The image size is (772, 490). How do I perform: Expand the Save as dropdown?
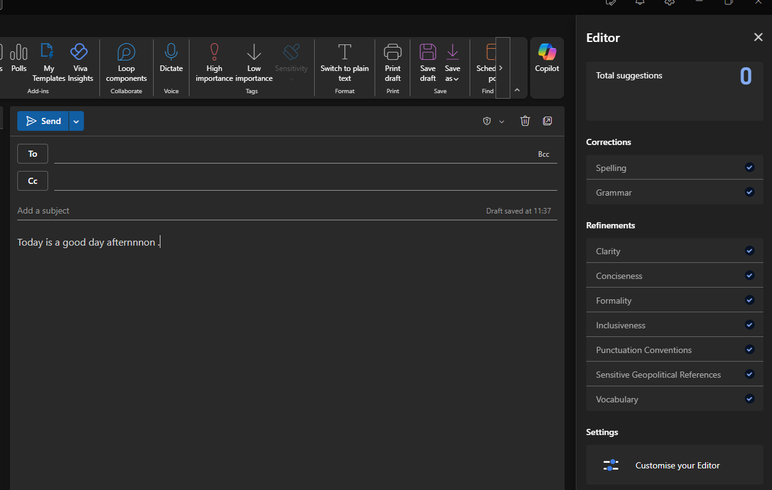click(452, 62)
